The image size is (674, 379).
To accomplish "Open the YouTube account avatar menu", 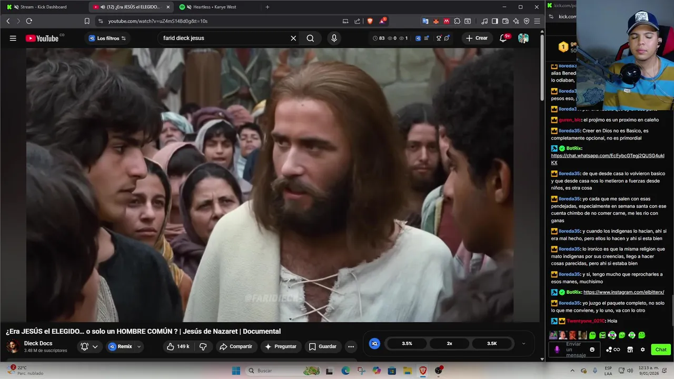I will 523,38.
